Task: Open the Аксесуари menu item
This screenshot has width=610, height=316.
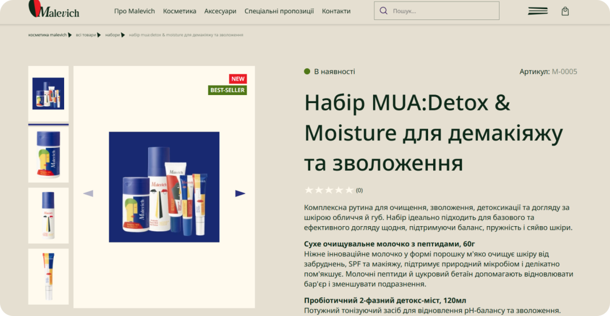Action: pyautogui.click(x=220, y=11)
